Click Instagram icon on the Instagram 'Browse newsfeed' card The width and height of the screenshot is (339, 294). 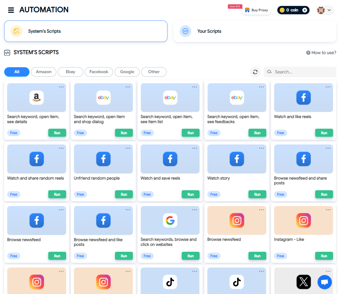coord(237,221)
